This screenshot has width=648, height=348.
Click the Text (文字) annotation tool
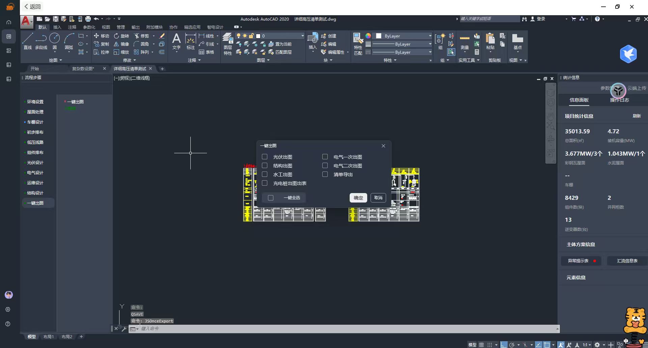(176, 41)
